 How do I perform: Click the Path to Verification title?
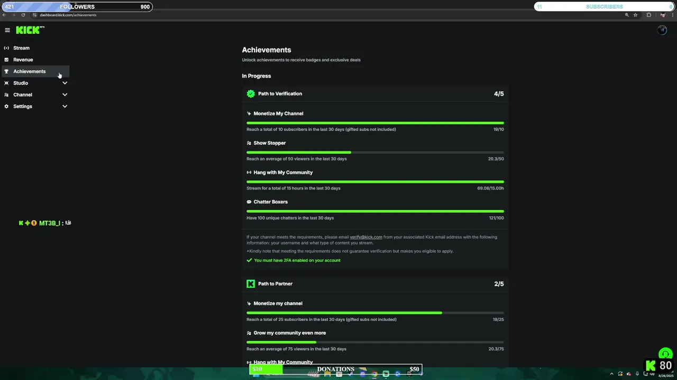[280, 93]
